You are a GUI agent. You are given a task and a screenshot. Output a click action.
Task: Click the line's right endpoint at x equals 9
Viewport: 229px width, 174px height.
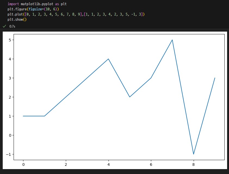[215, 78]
